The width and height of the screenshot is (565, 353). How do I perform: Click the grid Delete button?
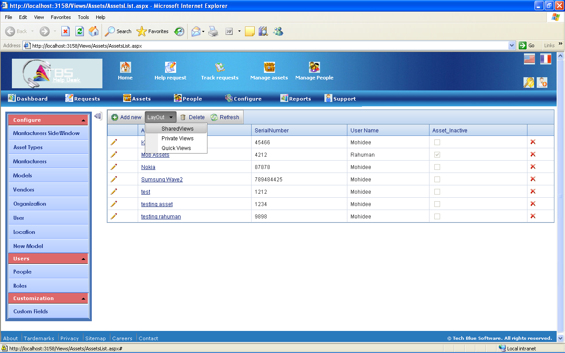click(192, 117)
